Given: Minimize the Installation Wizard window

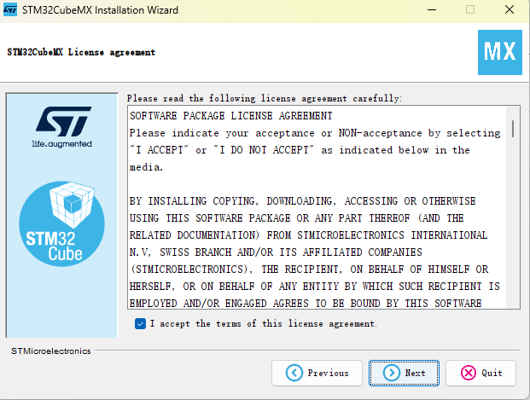Looking at the screenshot, I should point(432,9).
